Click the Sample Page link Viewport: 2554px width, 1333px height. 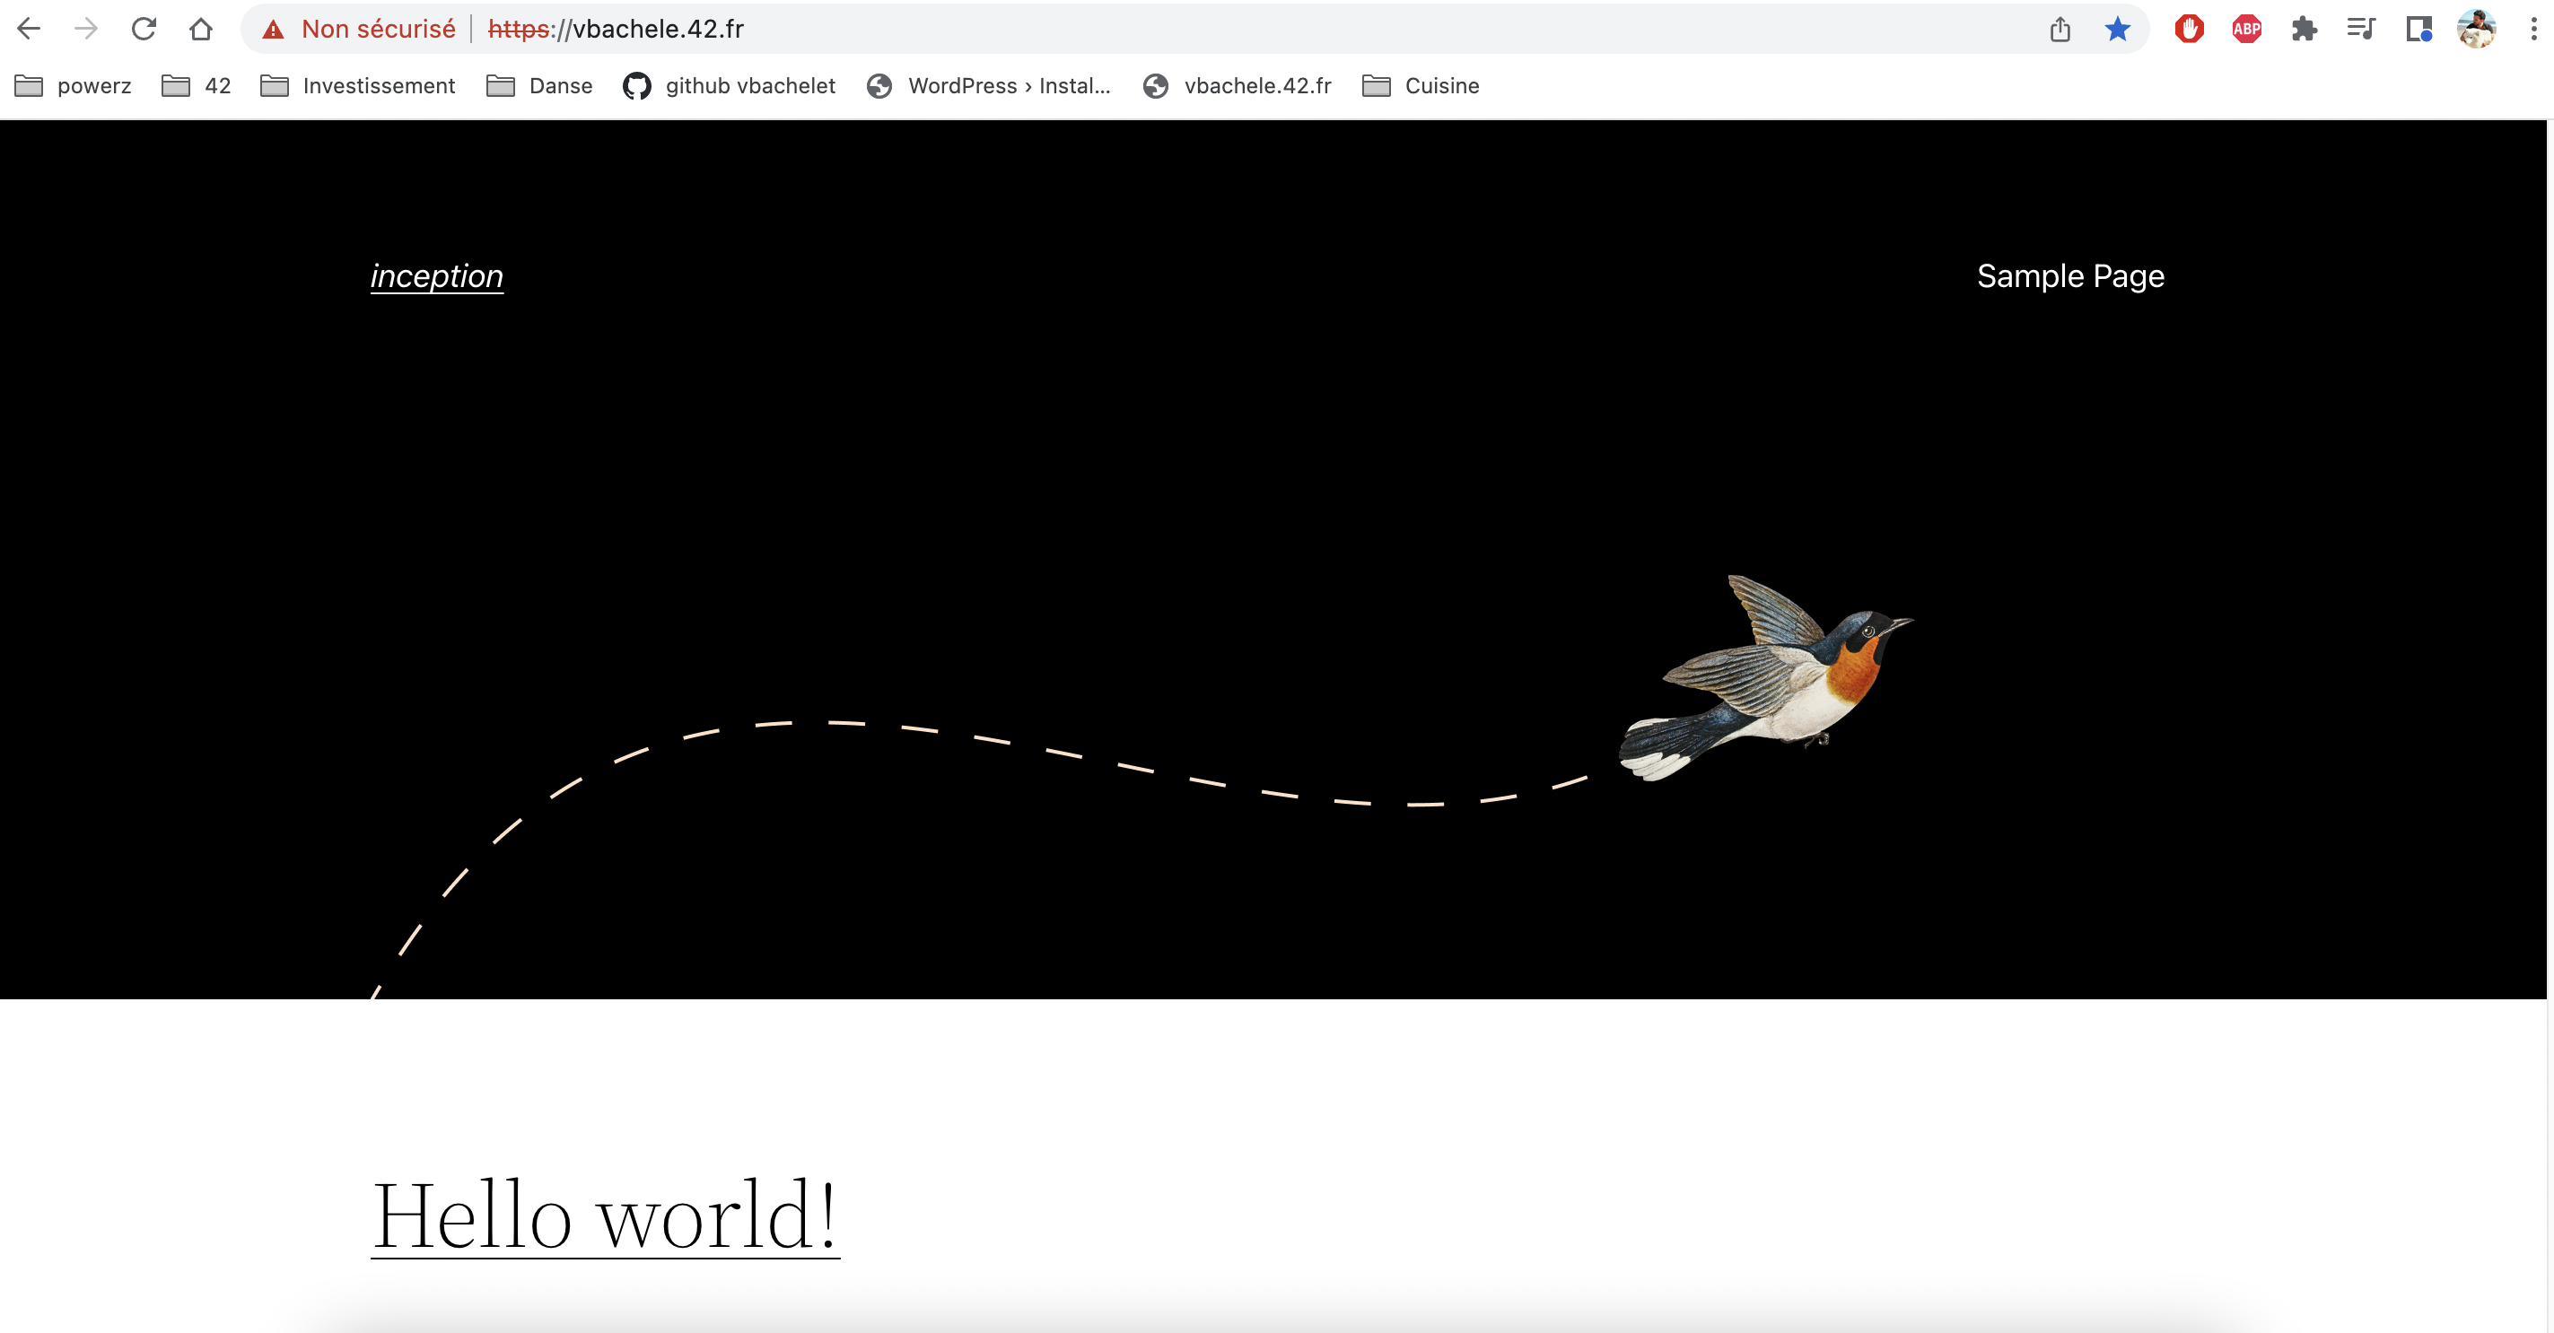[2069, 275]
